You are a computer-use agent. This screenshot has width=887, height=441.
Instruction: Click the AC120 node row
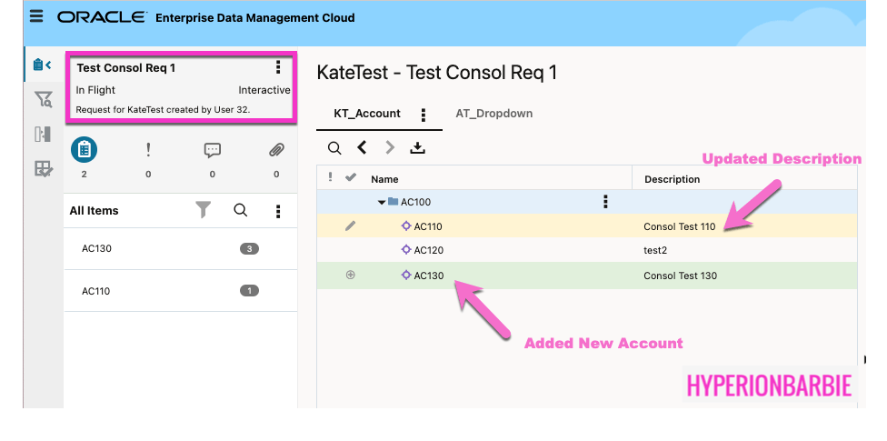(x=429, y=250)
